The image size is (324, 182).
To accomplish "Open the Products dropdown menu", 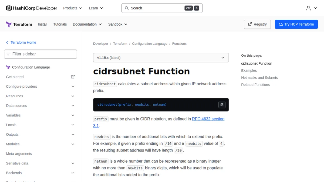I will (x=73, y=8).
